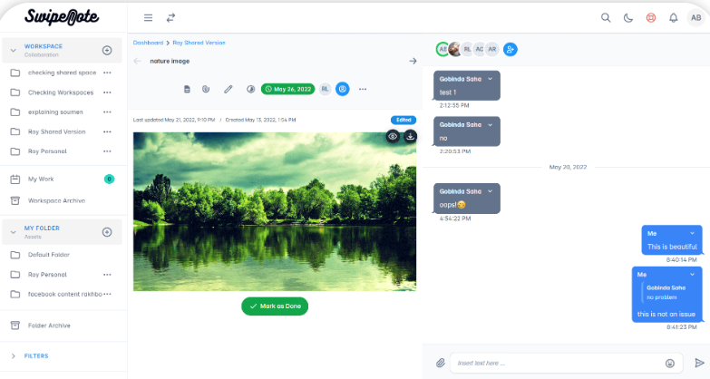Download image with the download icon
Screen dimensions: 710x379
coord(410,136)
